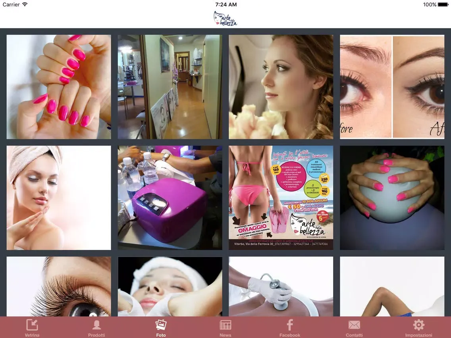451x338 pixels.
Task: View the tanned legs photo
Action: click(392, 286)
